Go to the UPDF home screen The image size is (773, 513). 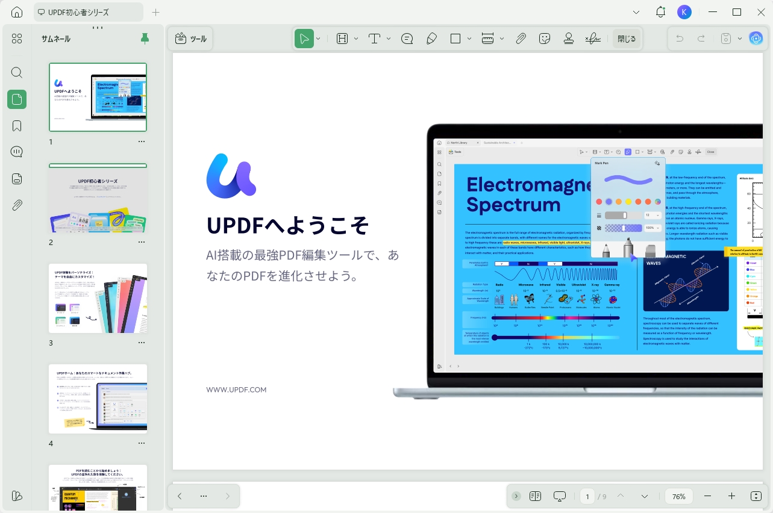click(x=17, y=12)
